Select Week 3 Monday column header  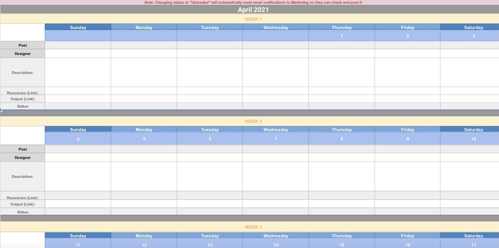pos(144,236)
